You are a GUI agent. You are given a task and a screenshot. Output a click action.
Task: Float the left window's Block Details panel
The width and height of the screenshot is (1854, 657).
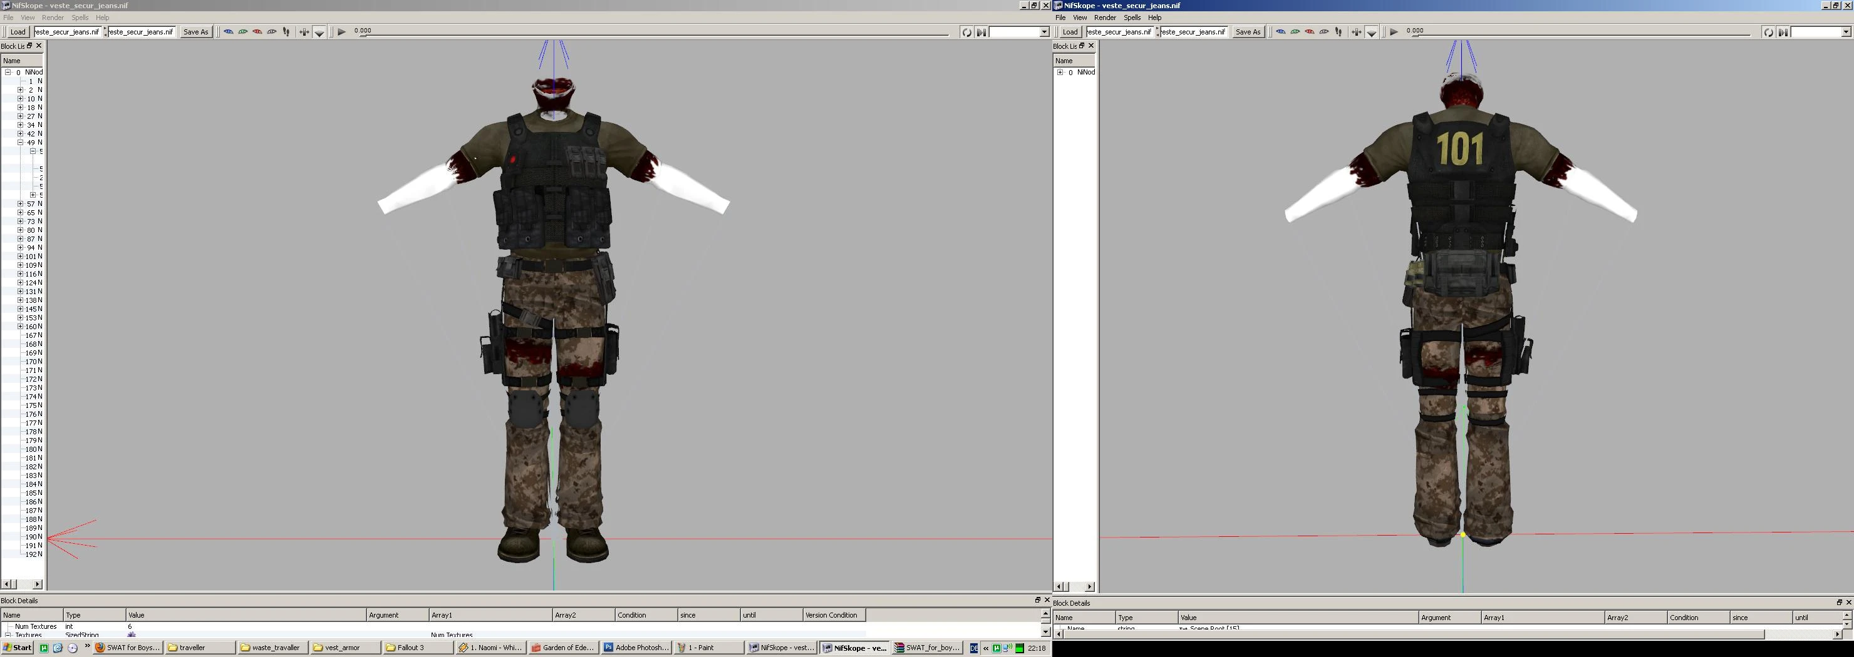1038,599
